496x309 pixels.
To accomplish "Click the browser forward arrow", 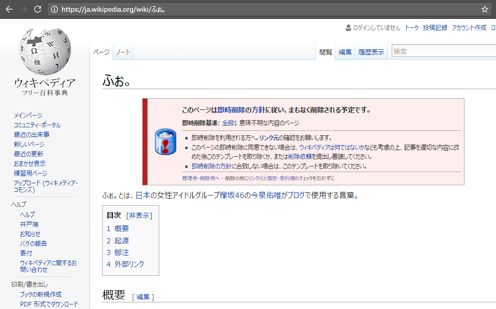I will click(x=23, y=9).
